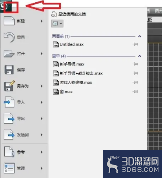162x178 pixels.
Task: Click the 窗.max file icon
Action: [x=56, y=92]
